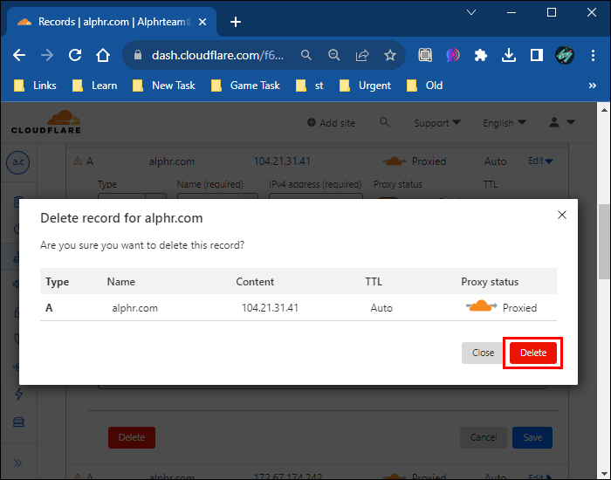The width and height of the screenshot is (611, 480).
Task: Open browser Downloads icon
Action: 509,55
